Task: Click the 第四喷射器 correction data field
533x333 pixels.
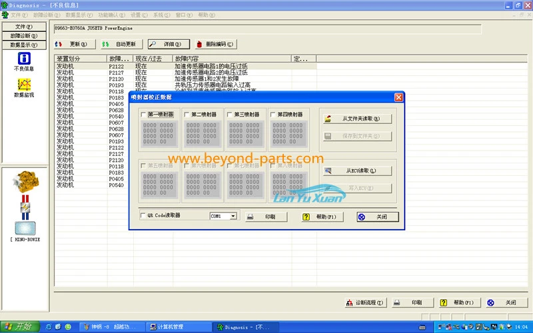Action: click(x=288, y=134)
